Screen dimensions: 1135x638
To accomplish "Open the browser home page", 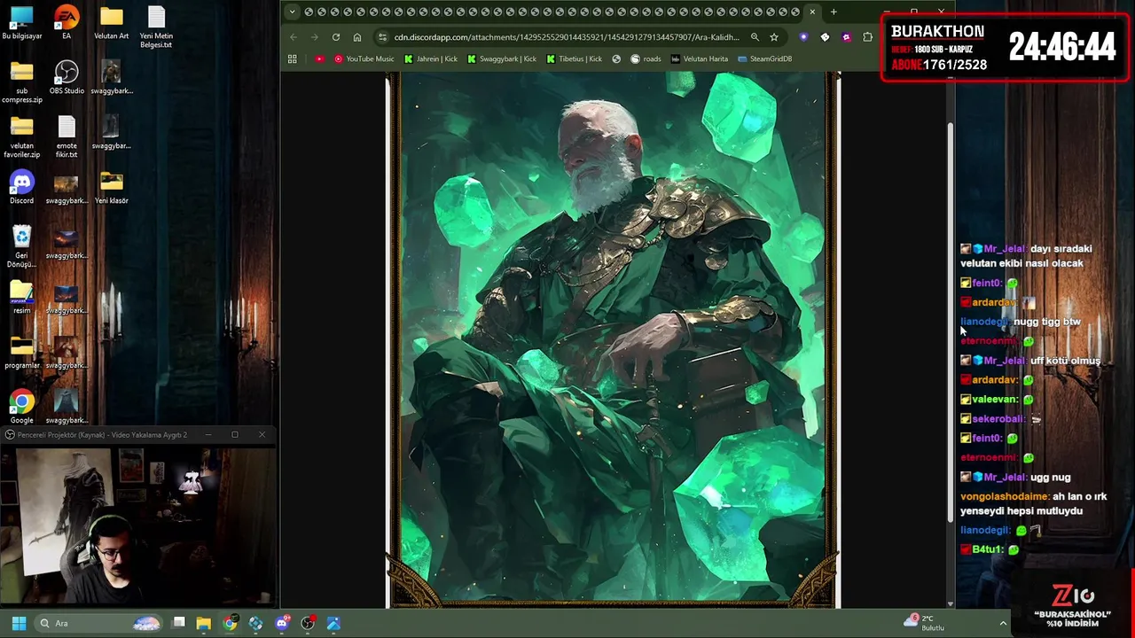I will coord(356,37).
